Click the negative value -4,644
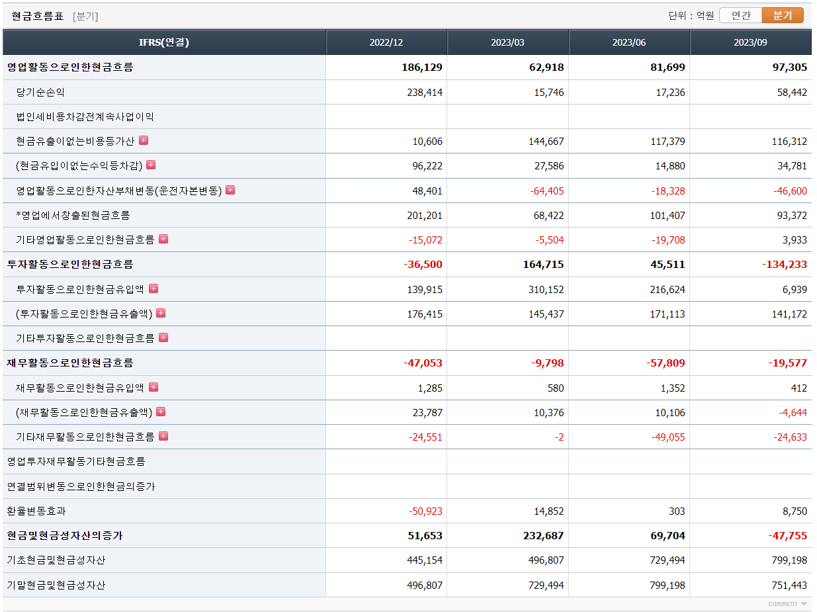817x612 pixels. pyautogui.click(x=793, y=412)
